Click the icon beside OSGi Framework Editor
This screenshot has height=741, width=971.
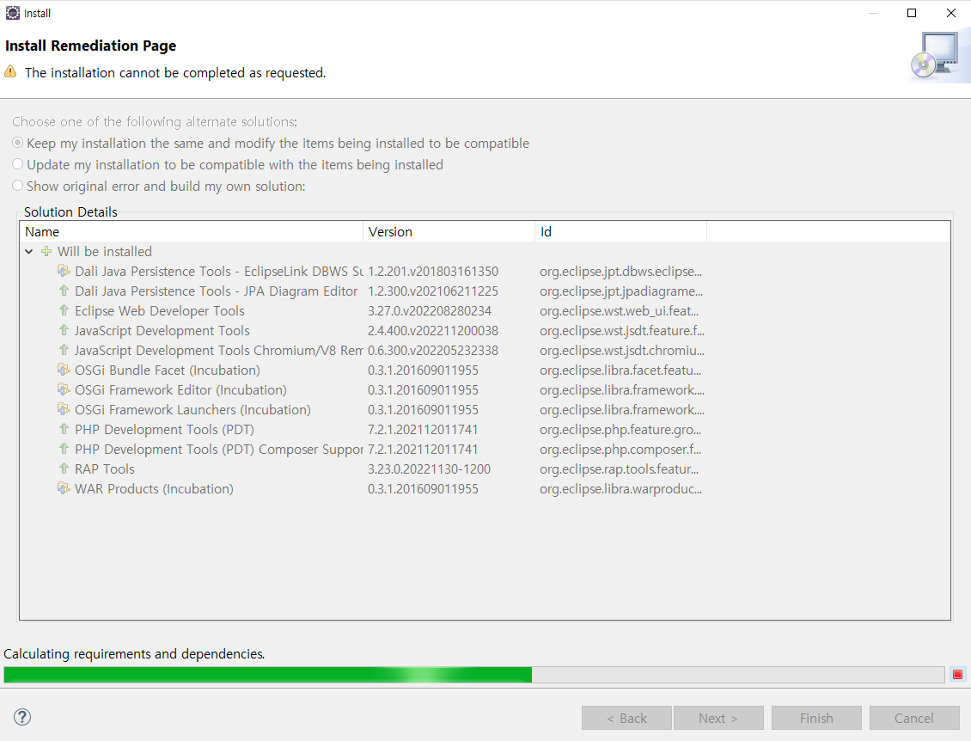coord(64,389)
